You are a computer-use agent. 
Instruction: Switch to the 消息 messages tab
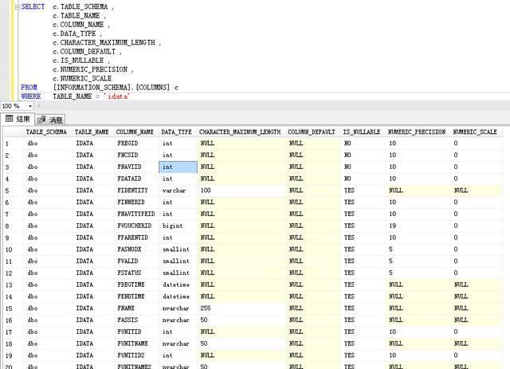click(55, 119)
